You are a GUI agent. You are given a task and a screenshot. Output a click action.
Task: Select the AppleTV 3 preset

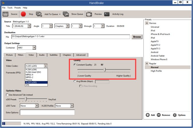click(155, 48)
